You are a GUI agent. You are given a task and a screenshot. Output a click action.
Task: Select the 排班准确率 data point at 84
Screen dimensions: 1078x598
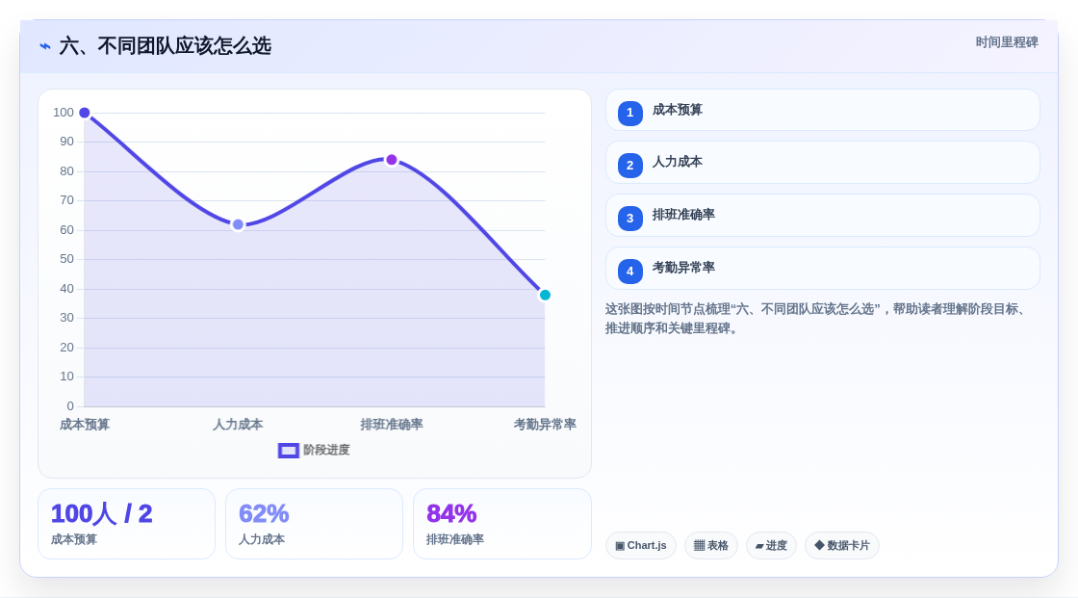coord(391,160)
